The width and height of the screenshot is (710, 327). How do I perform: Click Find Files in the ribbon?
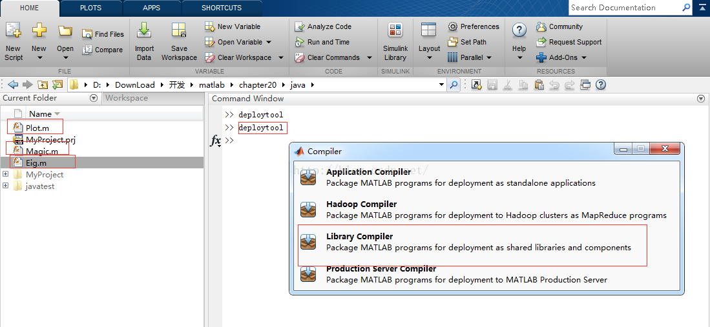103,34
